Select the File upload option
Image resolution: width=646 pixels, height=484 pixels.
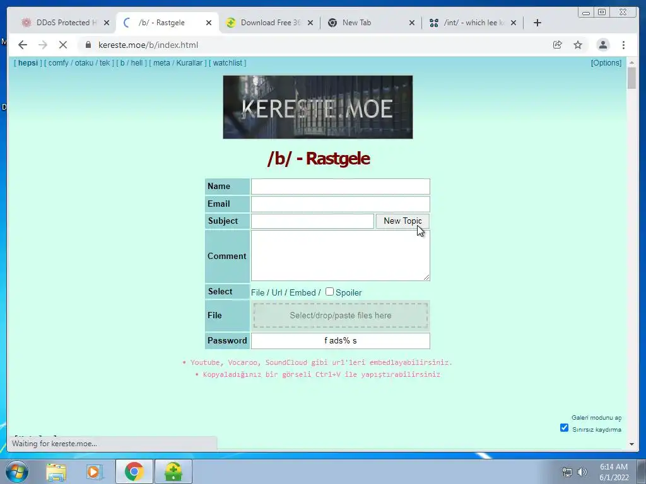[x=257, y=292]
